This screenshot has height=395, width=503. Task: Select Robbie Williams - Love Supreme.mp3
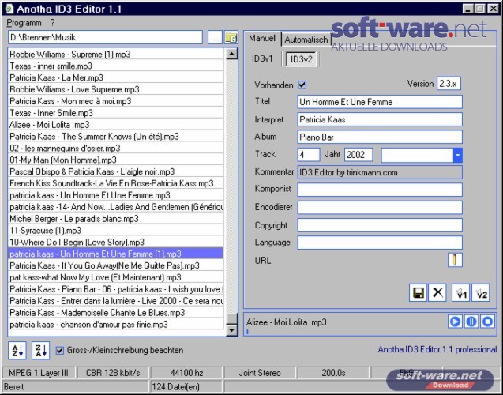pyautogui.click(x=116, y=89)
